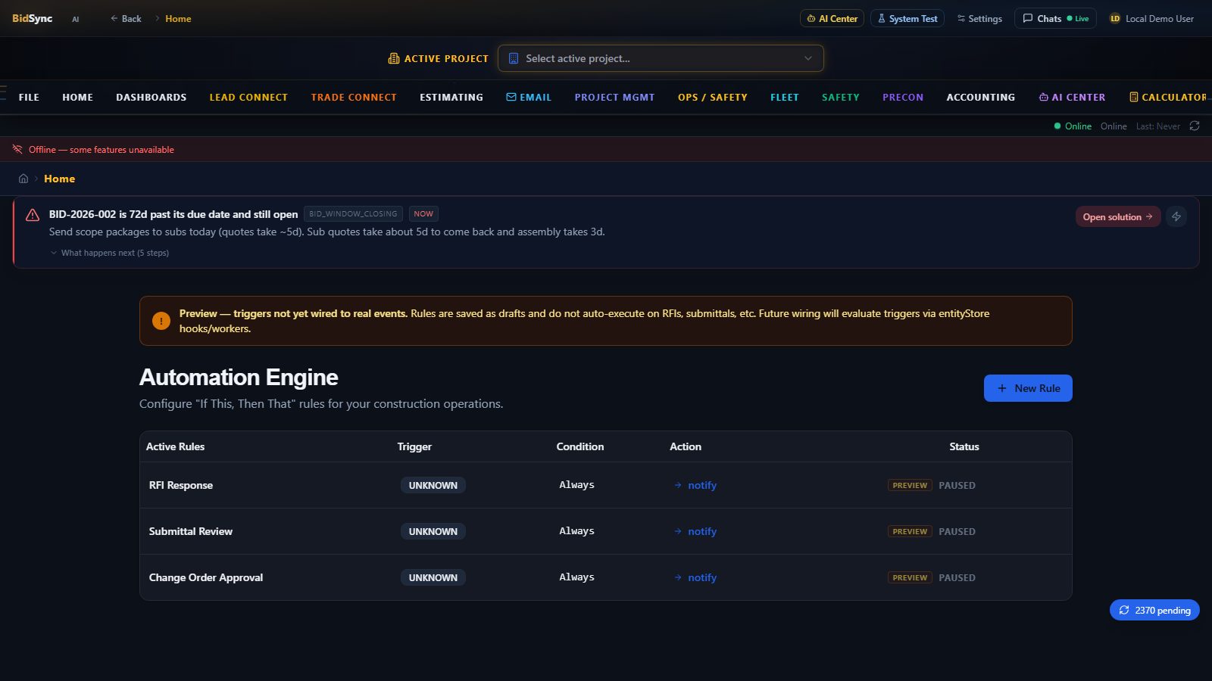Click the notify link in Change Order Approval row

click(x=702, y=577)
